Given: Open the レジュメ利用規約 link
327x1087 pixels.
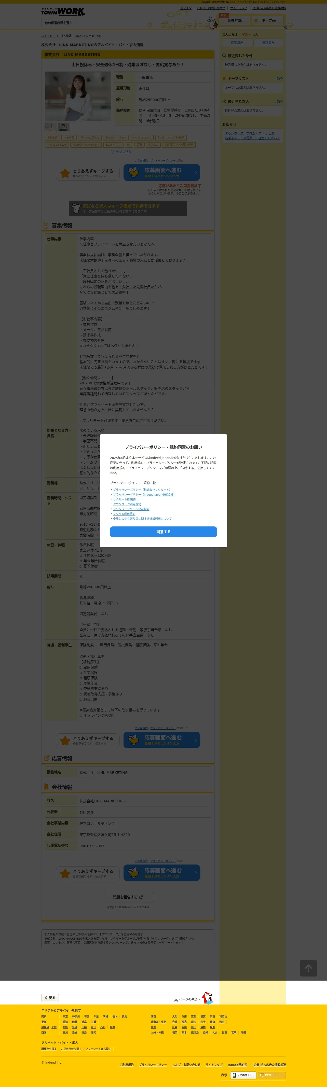Looking at the screenshot, I should [124, 514].
